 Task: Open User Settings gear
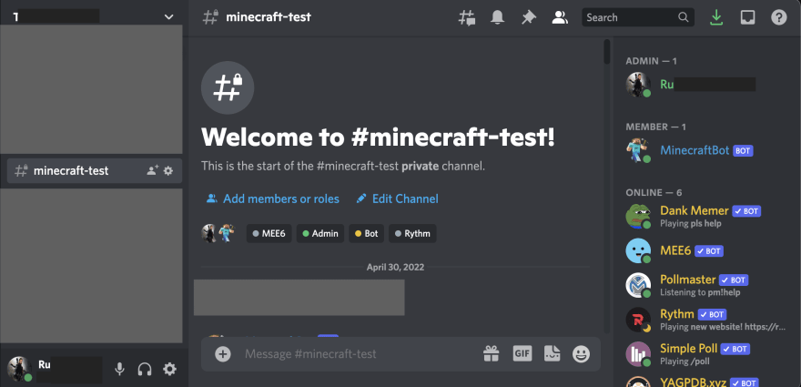pyautogui.click(x=169, y=369)
